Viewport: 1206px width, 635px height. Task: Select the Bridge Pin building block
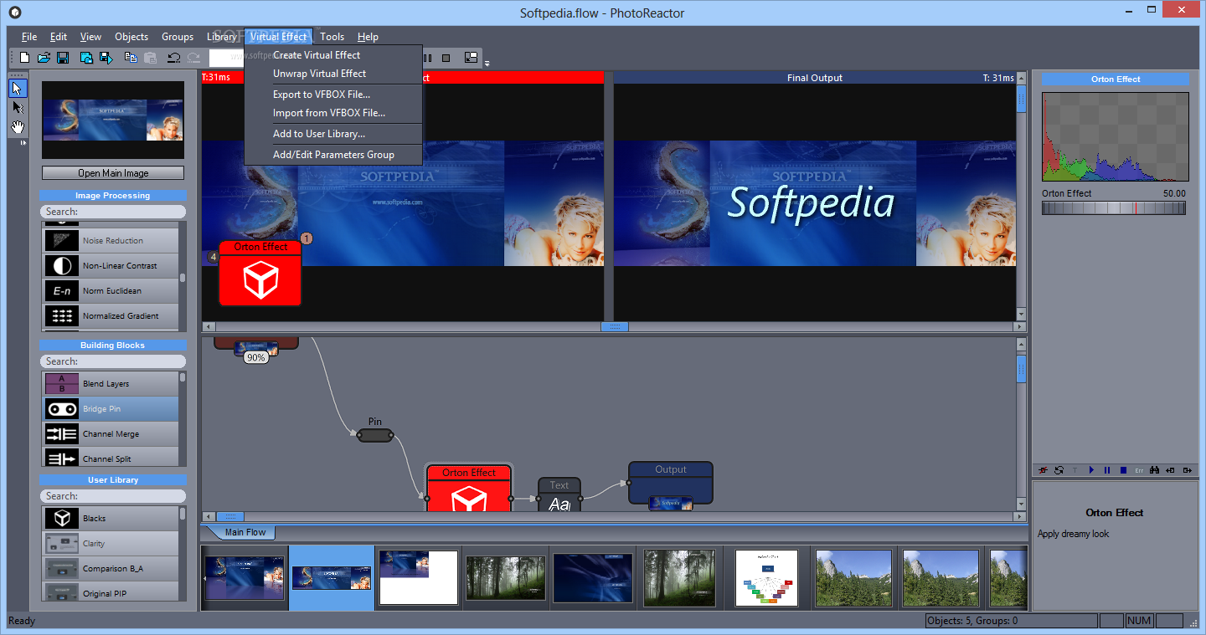tap(111, 408)
